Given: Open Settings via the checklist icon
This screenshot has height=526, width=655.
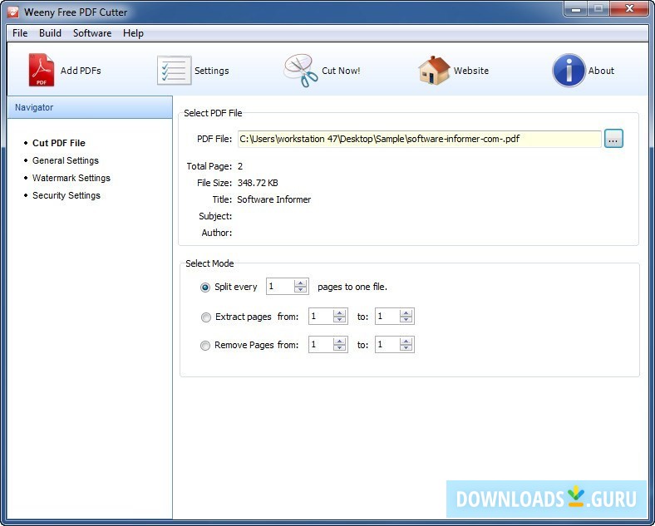Looking at the screenshot, I should pos(175,70).
